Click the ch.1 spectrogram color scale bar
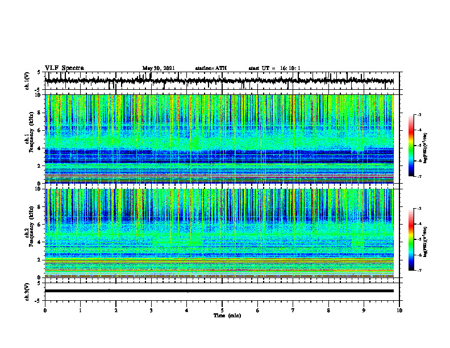 point(411,146)
